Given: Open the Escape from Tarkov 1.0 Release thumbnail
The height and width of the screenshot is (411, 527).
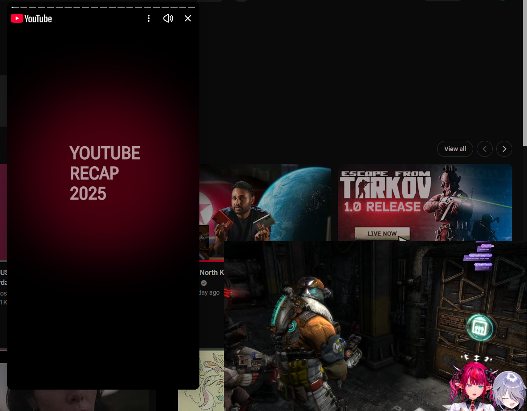Looking at the screenshot, I should [x=425, y=196].
